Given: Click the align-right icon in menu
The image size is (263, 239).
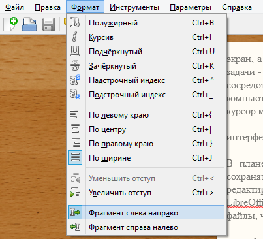Looking at the screenshot, I should point(76,143).
